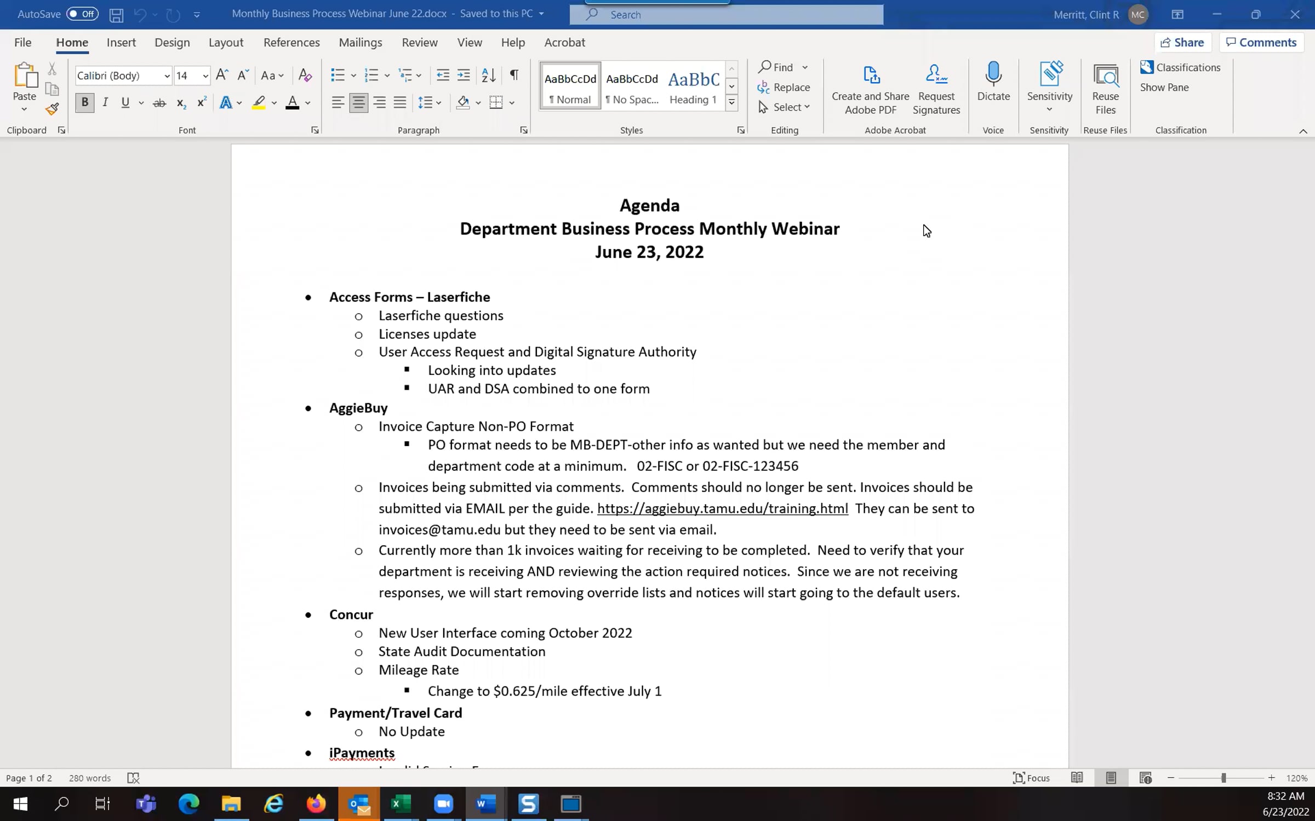Toggle AutoSave switch on
Image resolution: width=1315 pixels, height=821 pixels.
click(82, 14)
